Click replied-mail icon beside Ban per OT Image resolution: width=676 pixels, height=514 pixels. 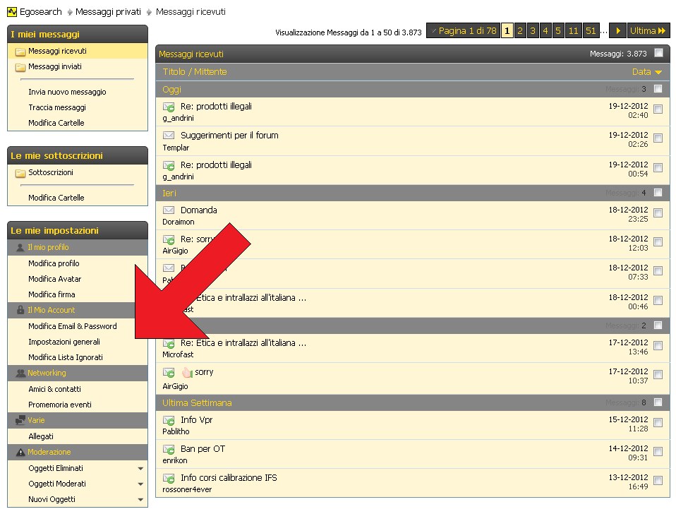click(x=169, y=449)
